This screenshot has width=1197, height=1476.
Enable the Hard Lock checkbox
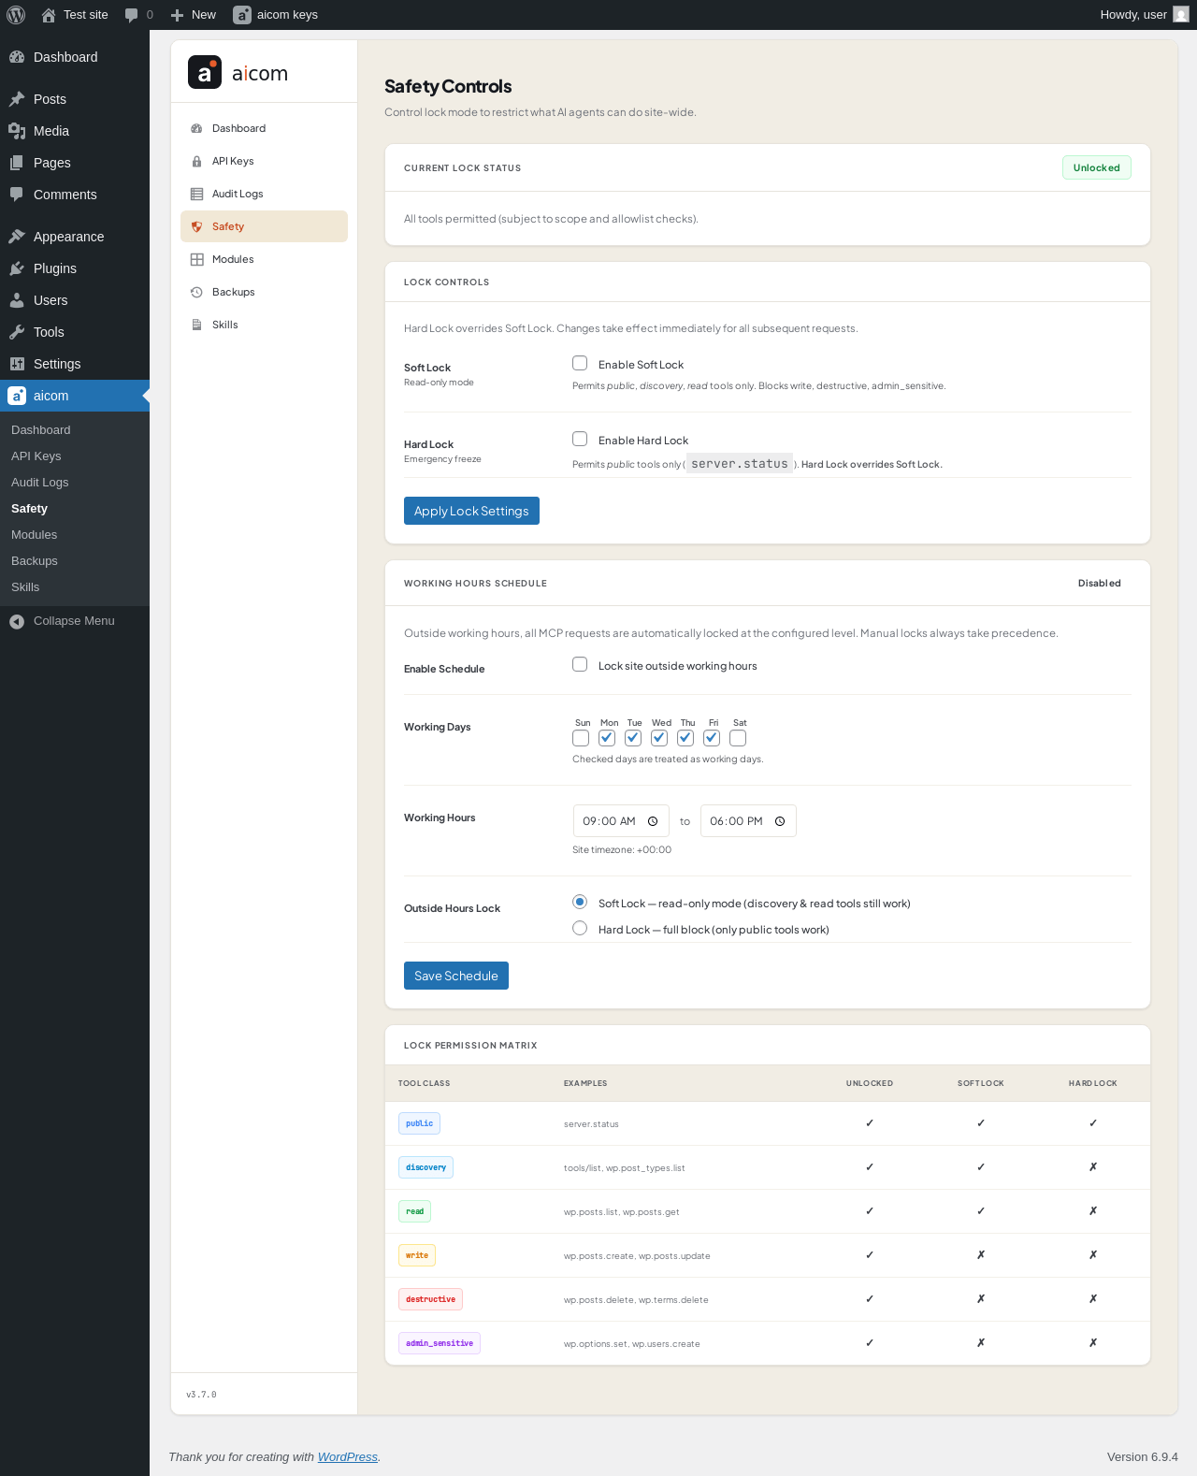pyautogui.click(x=580, y=439)
